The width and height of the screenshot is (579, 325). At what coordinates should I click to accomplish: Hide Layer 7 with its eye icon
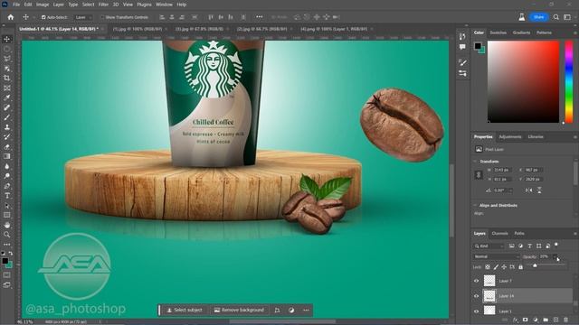[477, 281]
